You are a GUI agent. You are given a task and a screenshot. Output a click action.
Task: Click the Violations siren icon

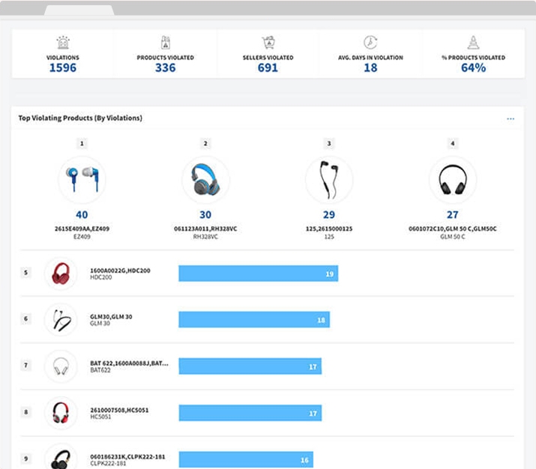63,43
